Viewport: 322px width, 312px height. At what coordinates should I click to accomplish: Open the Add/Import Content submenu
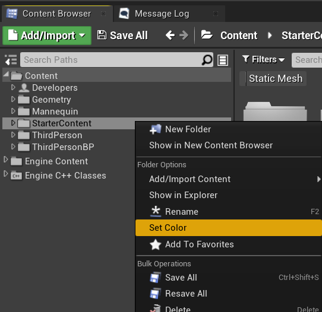click(x=229, y=179)
